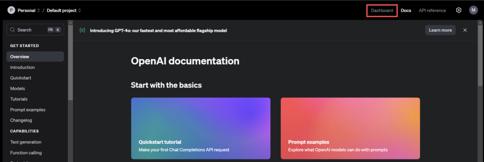Click the GET STARTED section label

pos(25,46)
